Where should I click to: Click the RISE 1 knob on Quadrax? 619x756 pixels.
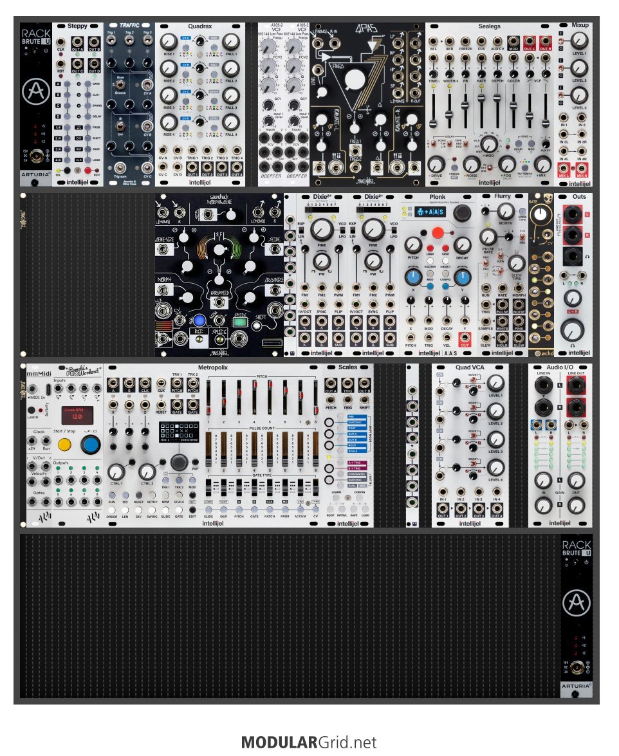click(x=169, y=42)
